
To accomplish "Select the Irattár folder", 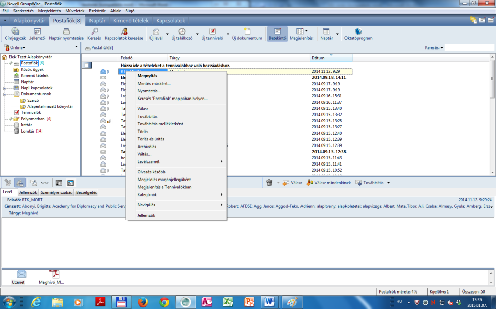I will pos(26,125).
